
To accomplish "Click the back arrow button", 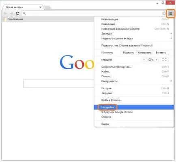I will coord(6,13).
